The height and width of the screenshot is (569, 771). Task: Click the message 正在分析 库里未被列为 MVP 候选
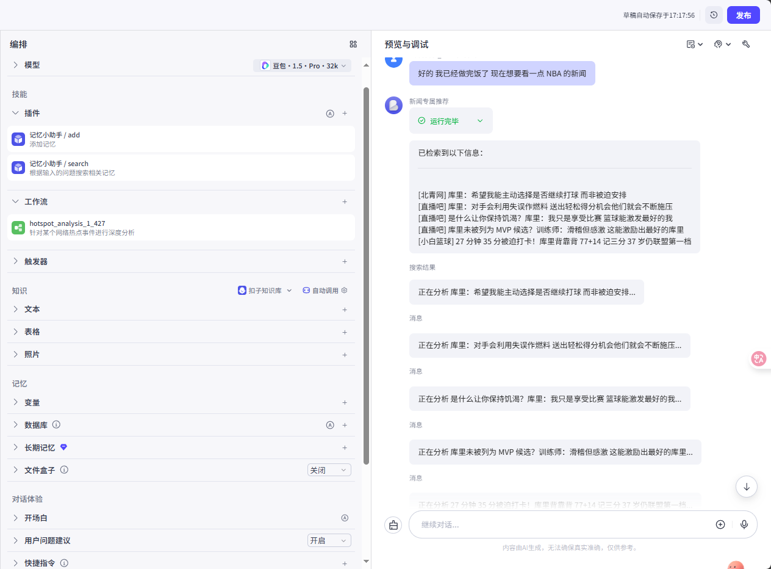[x=555, y=452]
